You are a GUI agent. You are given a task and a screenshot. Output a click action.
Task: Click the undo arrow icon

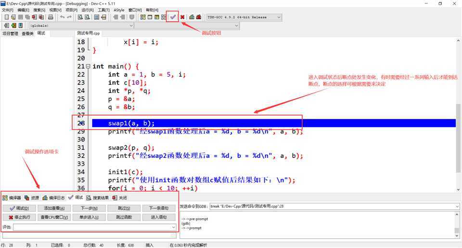[x=62, y=17]
